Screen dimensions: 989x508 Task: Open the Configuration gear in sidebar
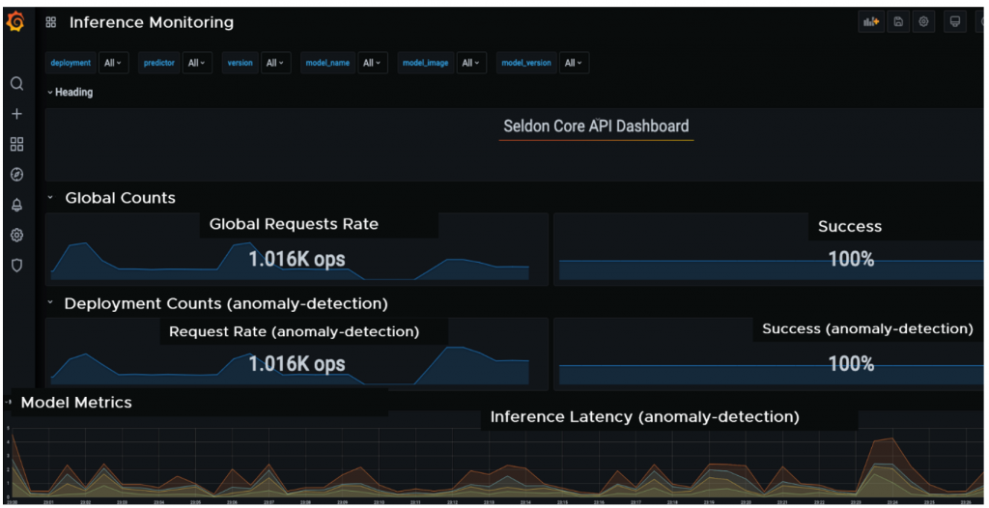click(x=17, y=235)
